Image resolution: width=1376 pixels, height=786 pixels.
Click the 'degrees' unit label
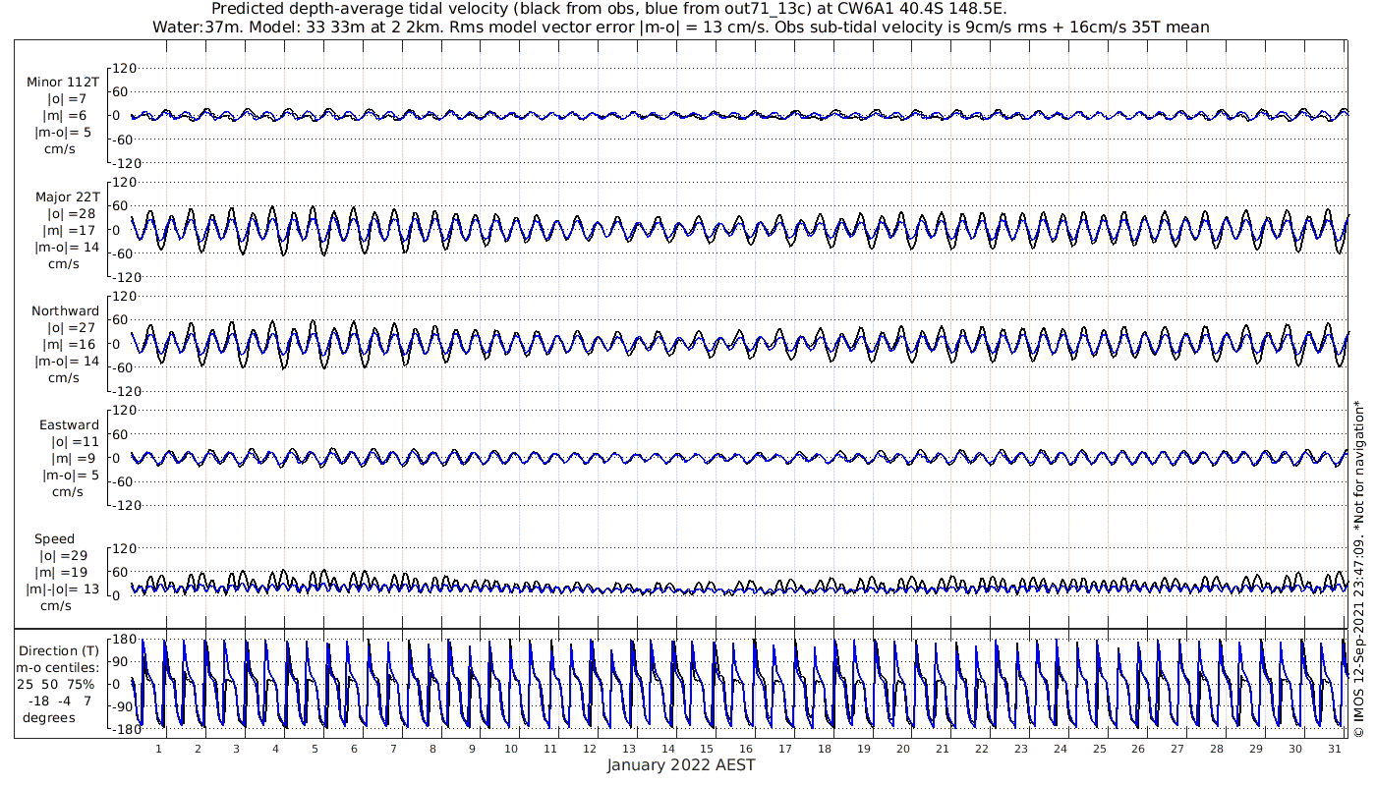coord(49,717)
